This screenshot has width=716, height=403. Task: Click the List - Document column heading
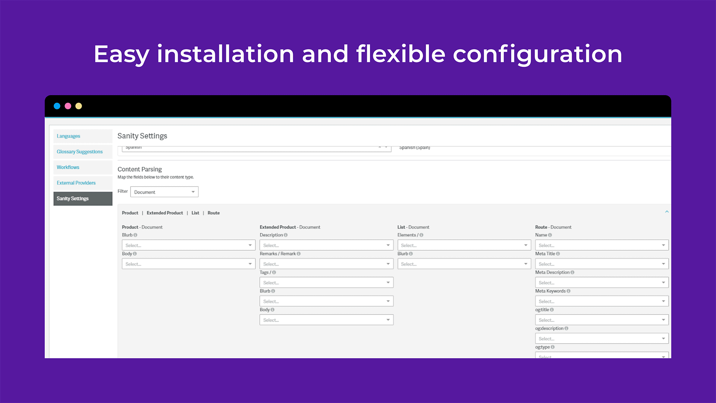[413, 227]
